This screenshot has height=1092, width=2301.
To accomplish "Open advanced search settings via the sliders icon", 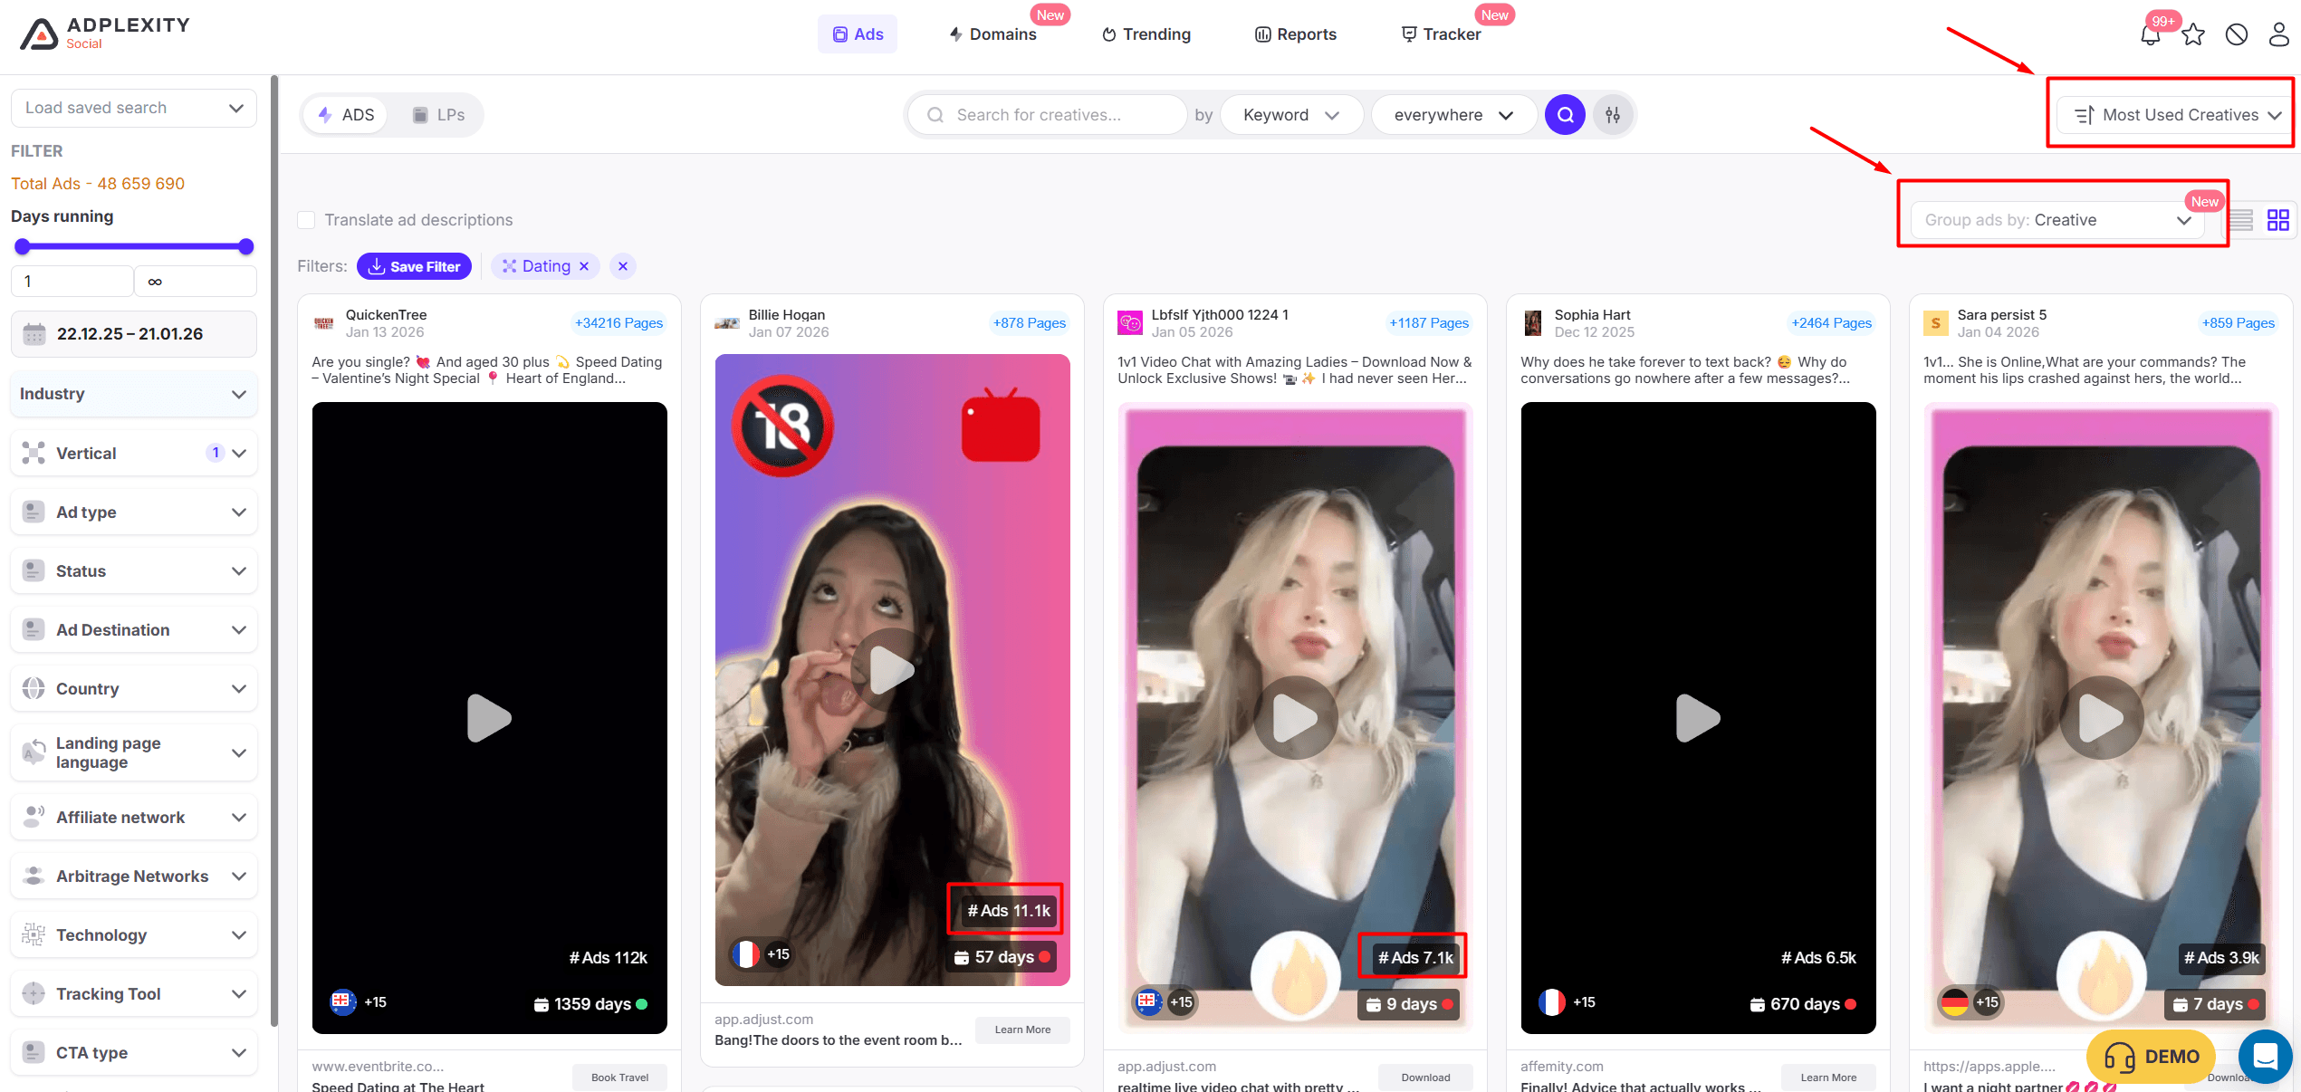I will pos(1613,115).
